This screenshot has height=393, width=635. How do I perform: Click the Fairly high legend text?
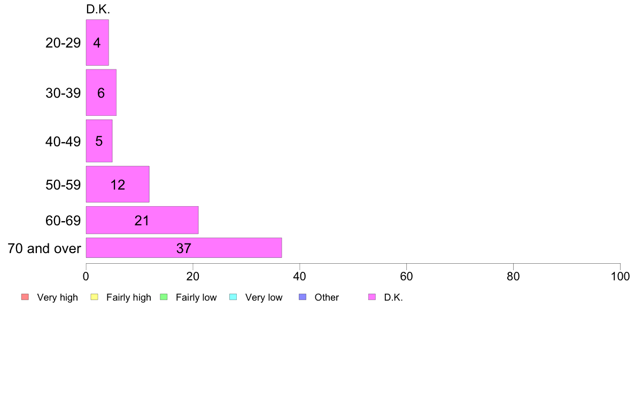pos(129,297)
